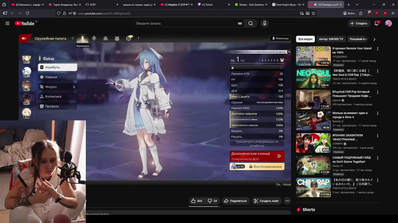The width and height of the screenshot is (398, 223).
Task: Click Создать клип scissors button
Action: 266,201
